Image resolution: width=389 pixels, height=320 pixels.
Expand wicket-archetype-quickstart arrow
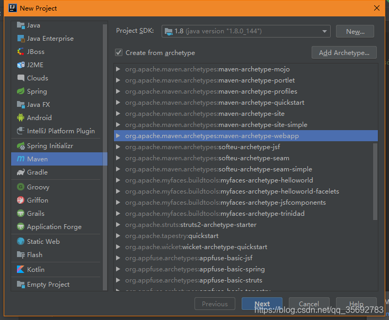(118, 247)
